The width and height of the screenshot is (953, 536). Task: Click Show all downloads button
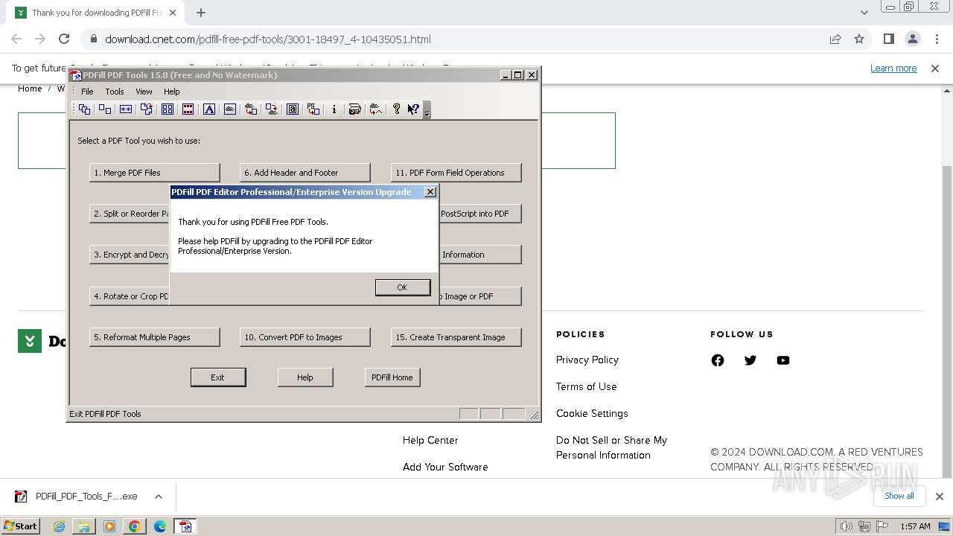coord(899,496)
